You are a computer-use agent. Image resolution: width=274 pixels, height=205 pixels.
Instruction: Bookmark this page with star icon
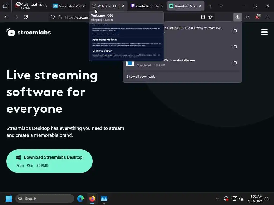tap(211, 17)
